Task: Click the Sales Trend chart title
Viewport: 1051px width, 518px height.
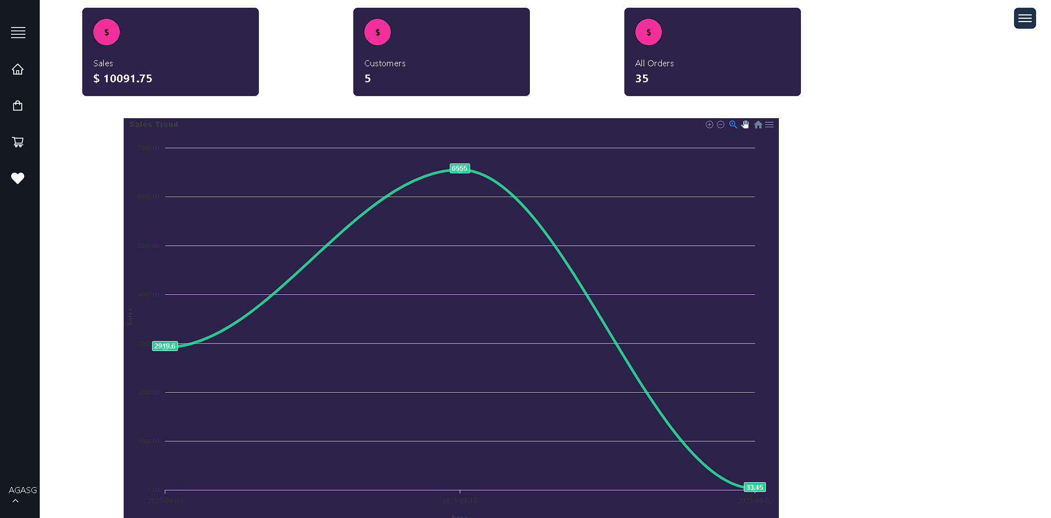Action: pos(153,124)
